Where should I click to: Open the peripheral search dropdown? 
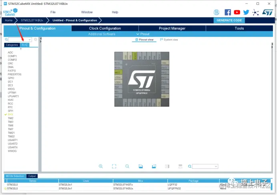coord(30,40)
